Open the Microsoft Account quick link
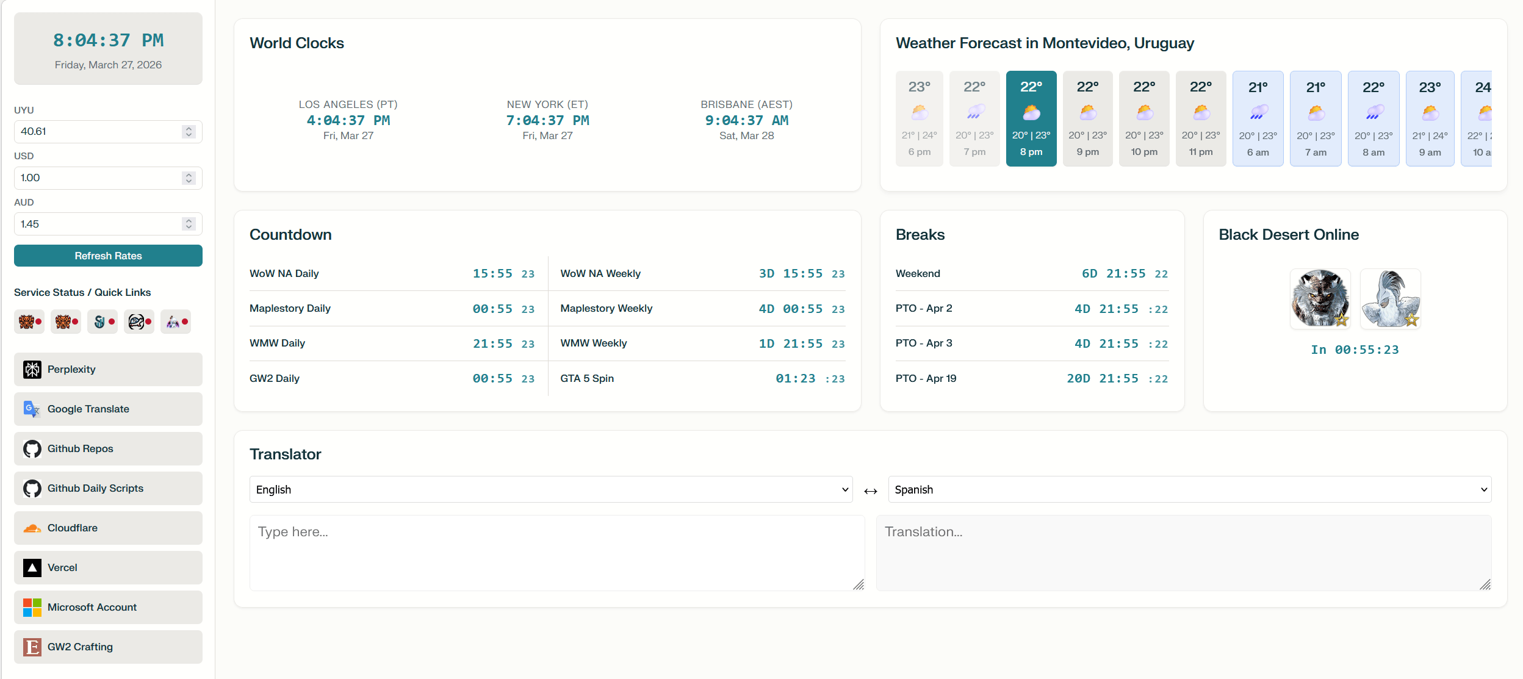This screenshot has width=1523, height=679. [108, 607]
